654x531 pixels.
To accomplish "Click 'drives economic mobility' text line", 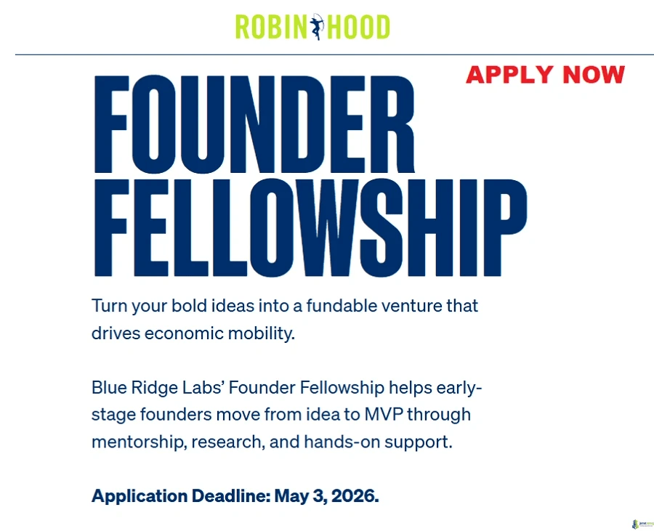I will [193, 333].
